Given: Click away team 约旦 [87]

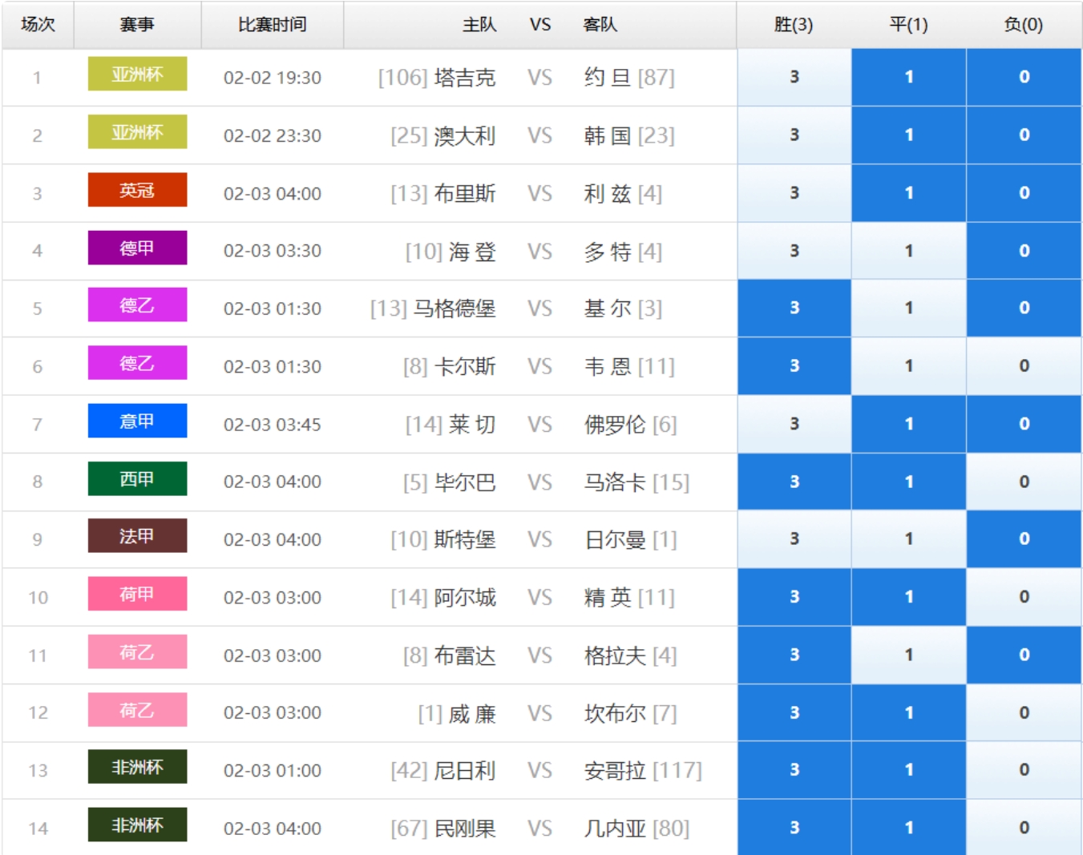Looking at the screenshot, I should (629, 78).
